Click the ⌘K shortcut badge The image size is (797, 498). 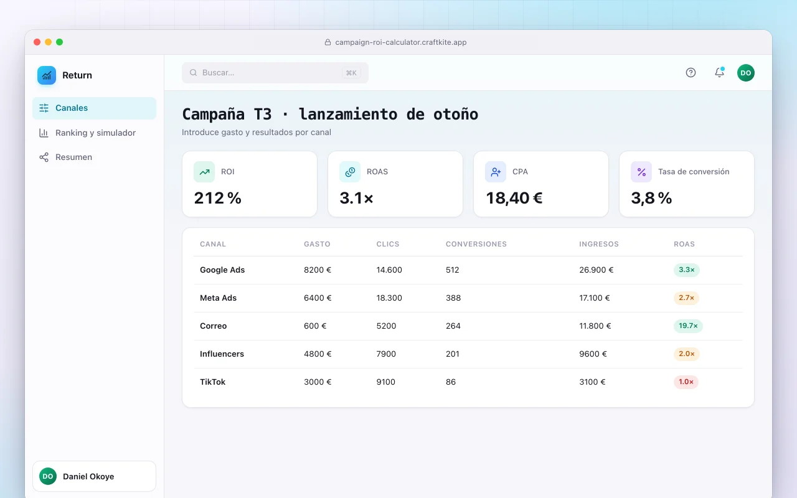pyautogui.click(x=351, y=73)
